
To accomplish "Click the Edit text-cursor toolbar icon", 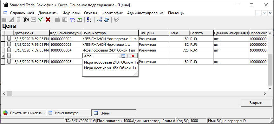I will (26, 20).
